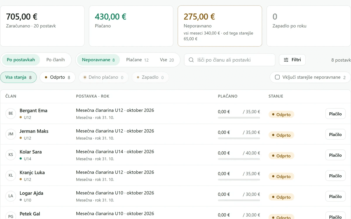Record Plačilo for Kranjc Luka
The image size is (351, 219).
(x=335, y=176)
